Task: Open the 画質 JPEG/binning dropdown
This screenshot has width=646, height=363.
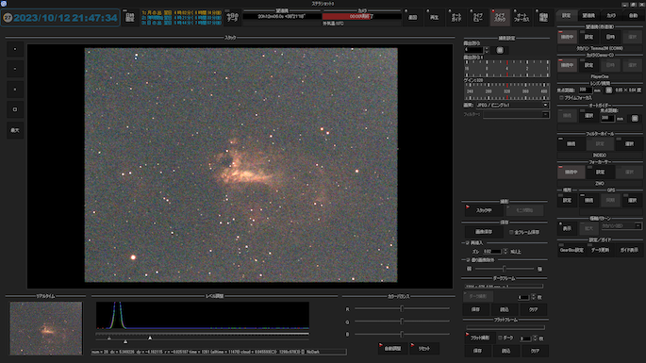Action: [512, 105]
